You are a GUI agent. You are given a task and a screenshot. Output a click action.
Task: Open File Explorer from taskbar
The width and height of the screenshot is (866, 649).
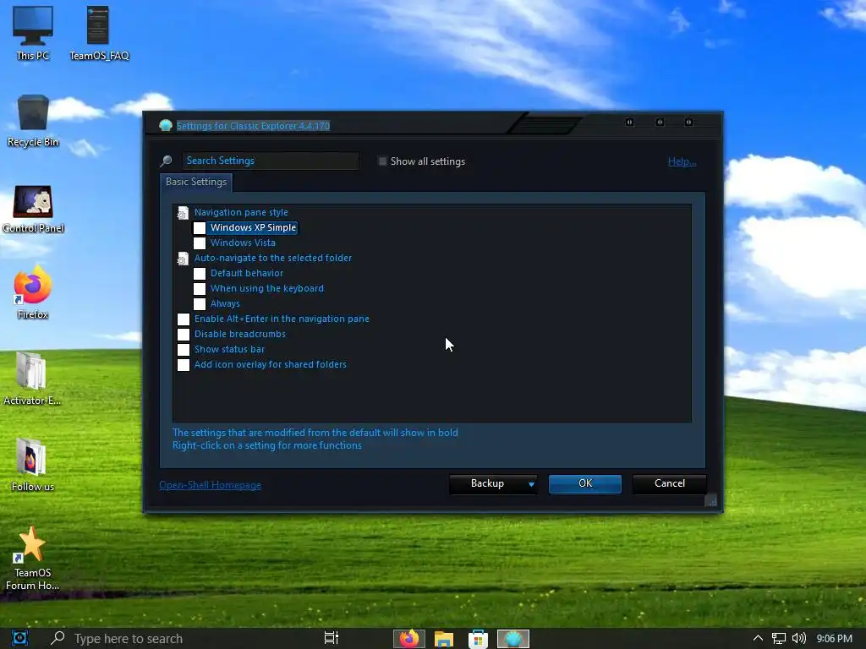[x=443, y=639]
